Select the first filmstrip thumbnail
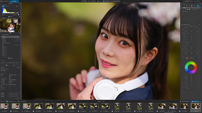Screen dimensions: 202x113 coord(4,106)
